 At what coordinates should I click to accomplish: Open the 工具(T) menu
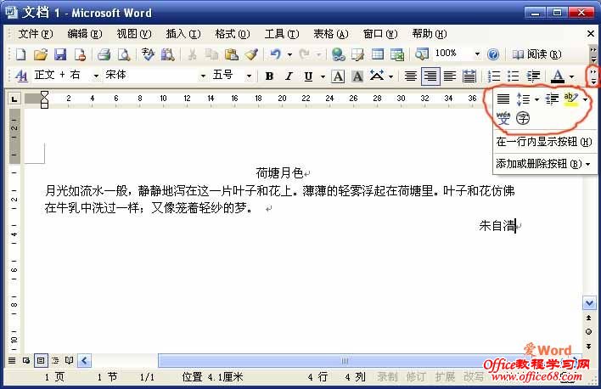pyautogui.click(x=282, y=34)
